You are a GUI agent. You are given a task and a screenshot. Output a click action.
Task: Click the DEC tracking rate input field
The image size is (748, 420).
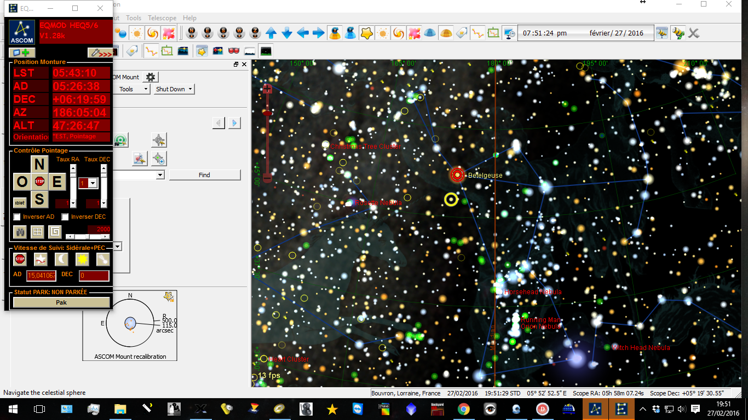[94, 276]
